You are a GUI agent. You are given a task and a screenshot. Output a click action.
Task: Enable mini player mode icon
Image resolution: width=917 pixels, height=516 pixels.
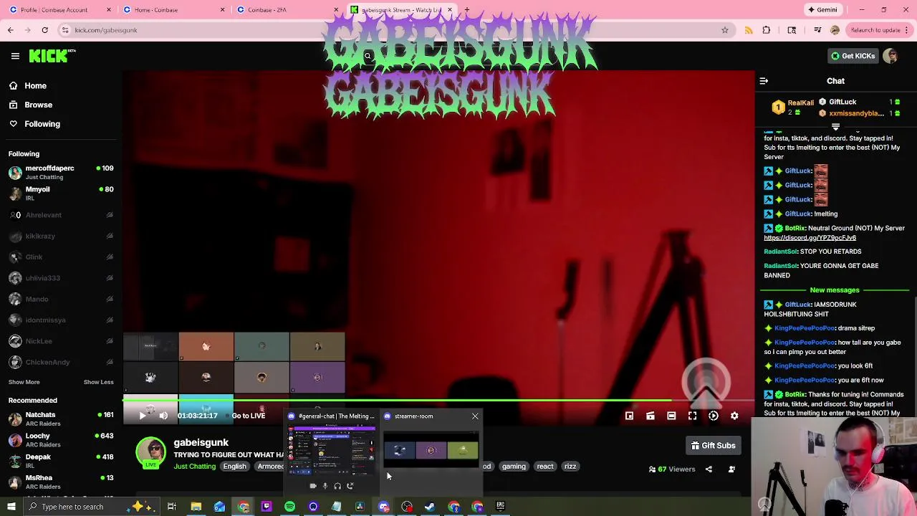coord(629,416)
